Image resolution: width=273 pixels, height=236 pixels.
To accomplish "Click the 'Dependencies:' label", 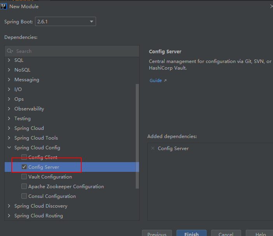I will coord(21,37).
